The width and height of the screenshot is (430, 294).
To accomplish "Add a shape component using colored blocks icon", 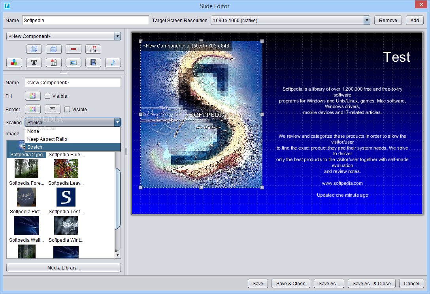I will (14, 63).
